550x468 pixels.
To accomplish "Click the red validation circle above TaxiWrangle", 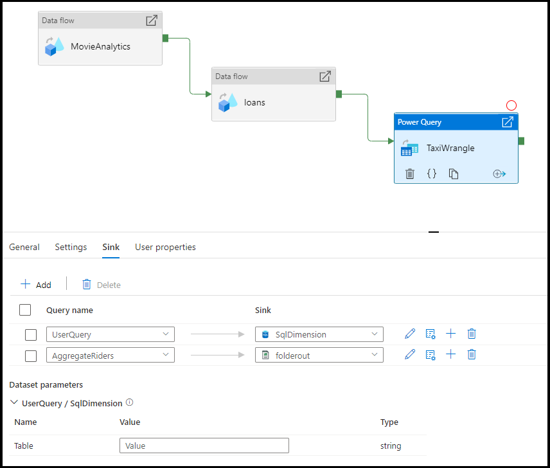I will coord(511,105).
